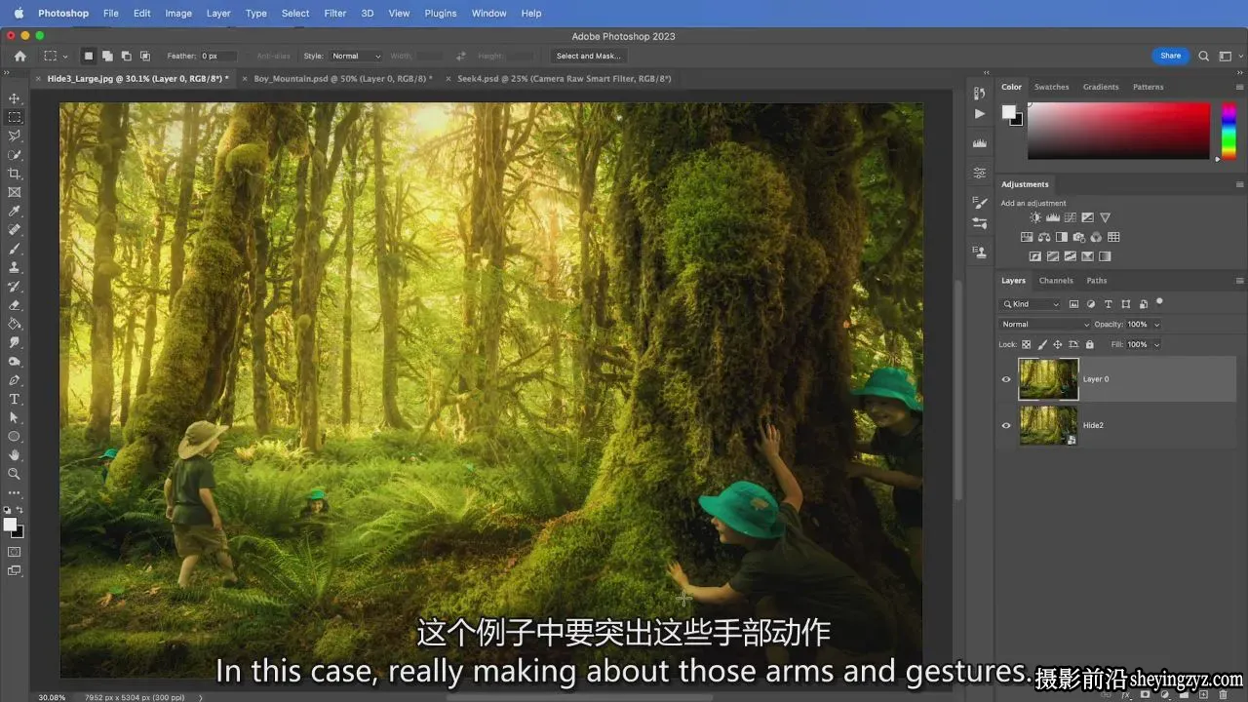This screenshot has width=1248, height=702.
Task: Select the Lasso tool
Action: 15,136
